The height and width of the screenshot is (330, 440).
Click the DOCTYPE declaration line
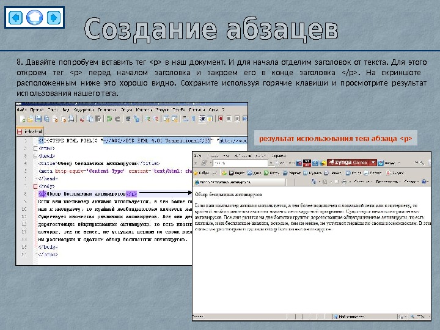[143, 141]
